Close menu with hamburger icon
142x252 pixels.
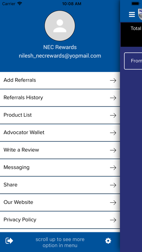coord(132,14)
